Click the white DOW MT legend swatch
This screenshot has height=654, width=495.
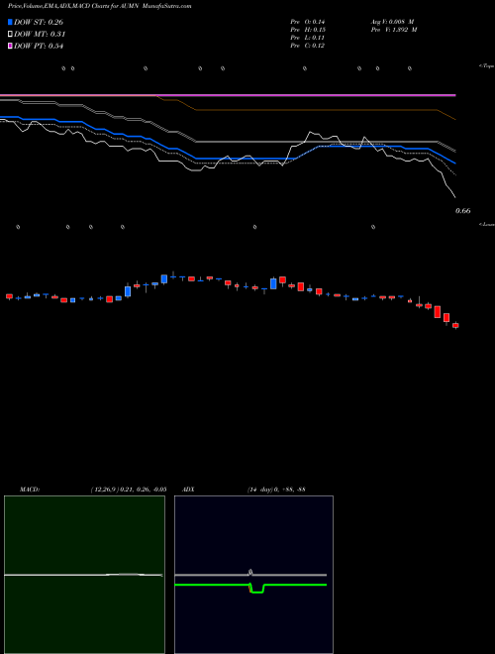[10, 35]
